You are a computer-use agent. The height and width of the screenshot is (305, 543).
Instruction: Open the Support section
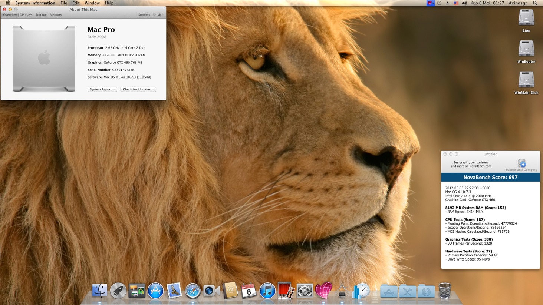144,15
